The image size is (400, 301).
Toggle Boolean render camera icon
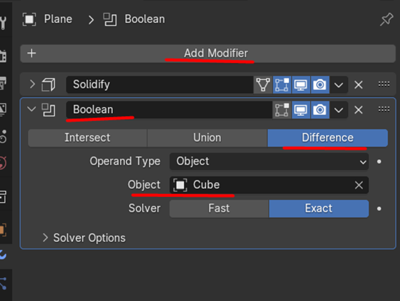point(320,110)
